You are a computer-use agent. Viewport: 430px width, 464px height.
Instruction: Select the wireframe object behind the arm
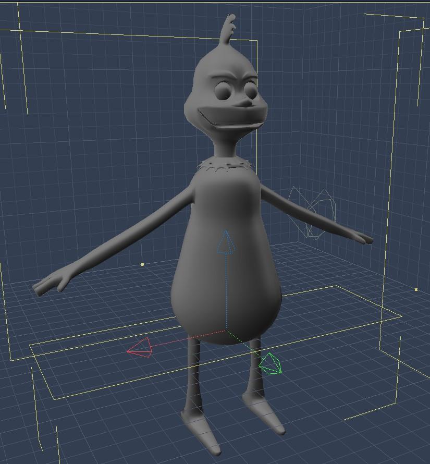313,213
